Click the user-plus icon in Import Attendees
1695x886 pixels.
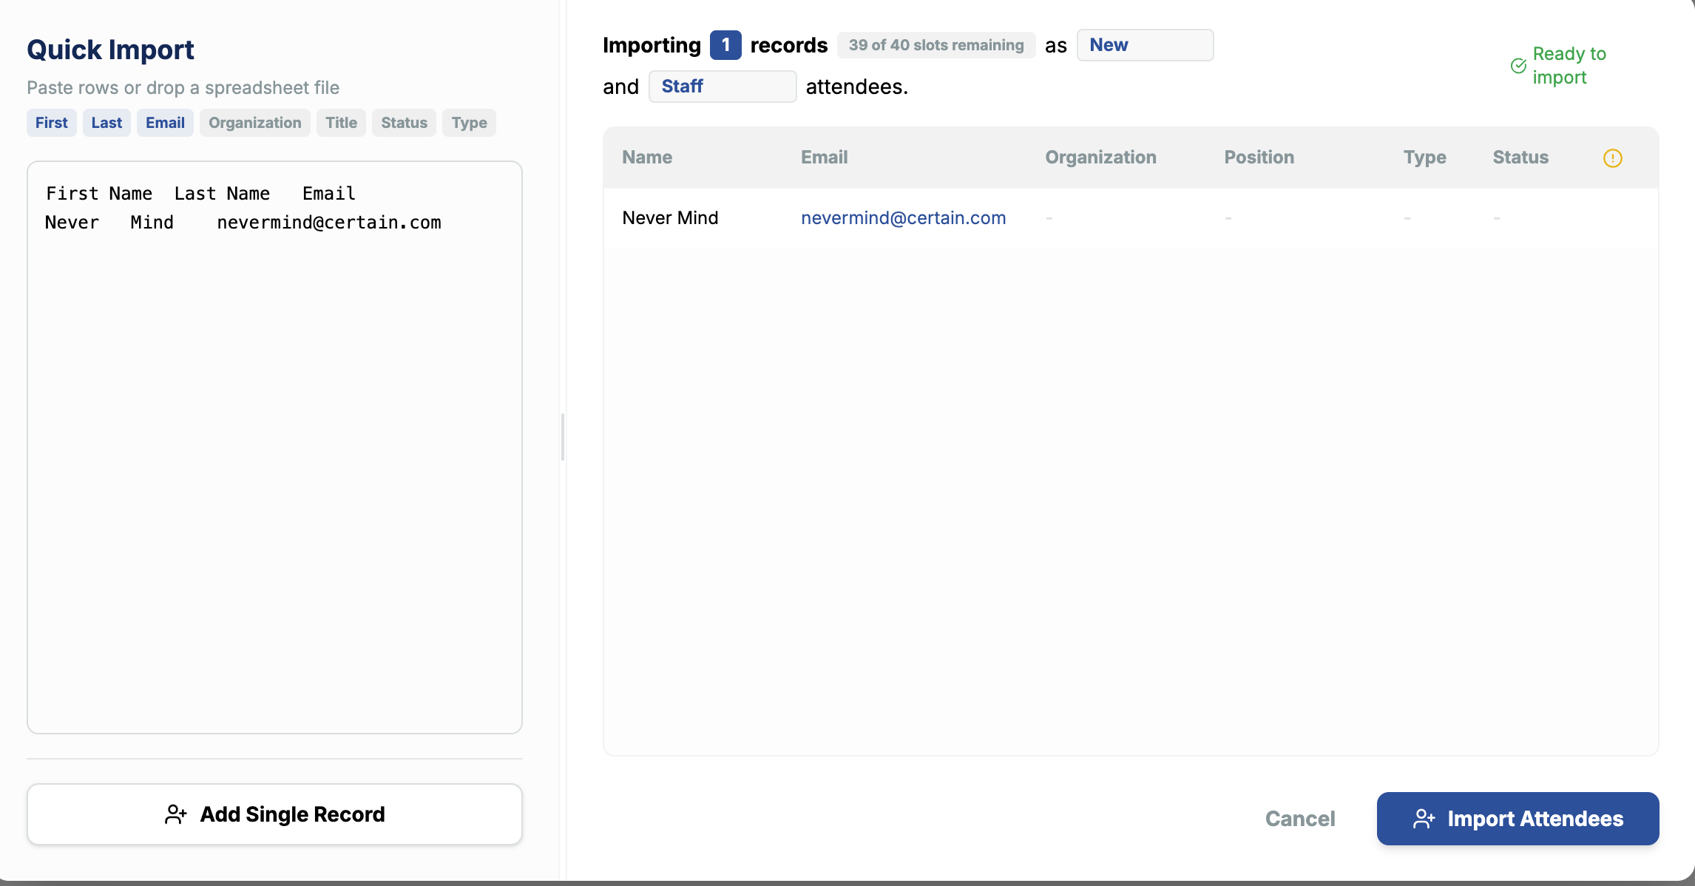(x=1424, y=819)
